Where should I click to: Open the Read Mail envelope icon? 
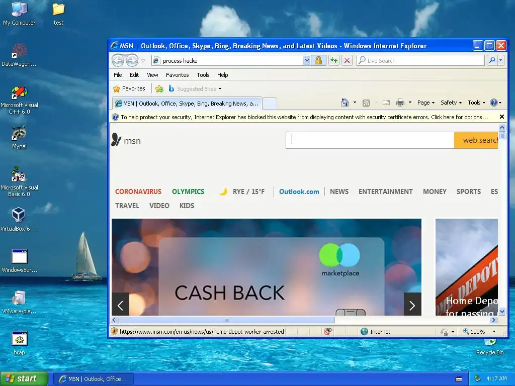click(386, 103)
